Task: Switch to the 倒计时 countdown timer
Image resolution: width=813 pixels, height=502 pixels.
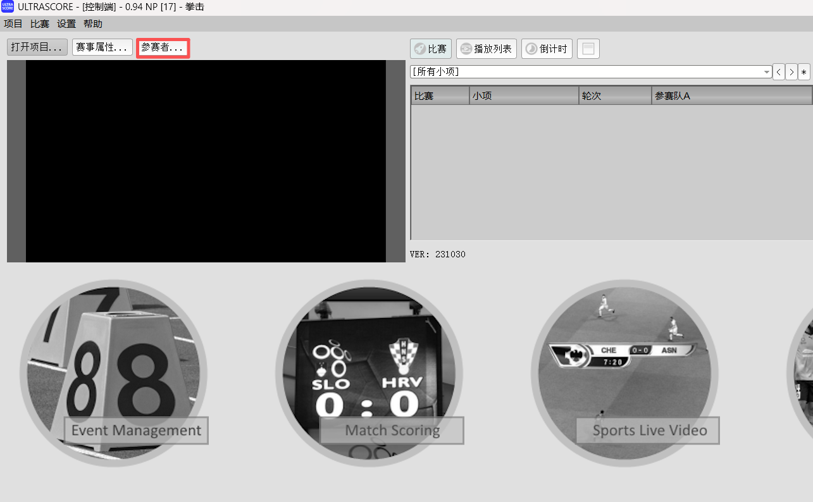Action: [x=547, y=49]
